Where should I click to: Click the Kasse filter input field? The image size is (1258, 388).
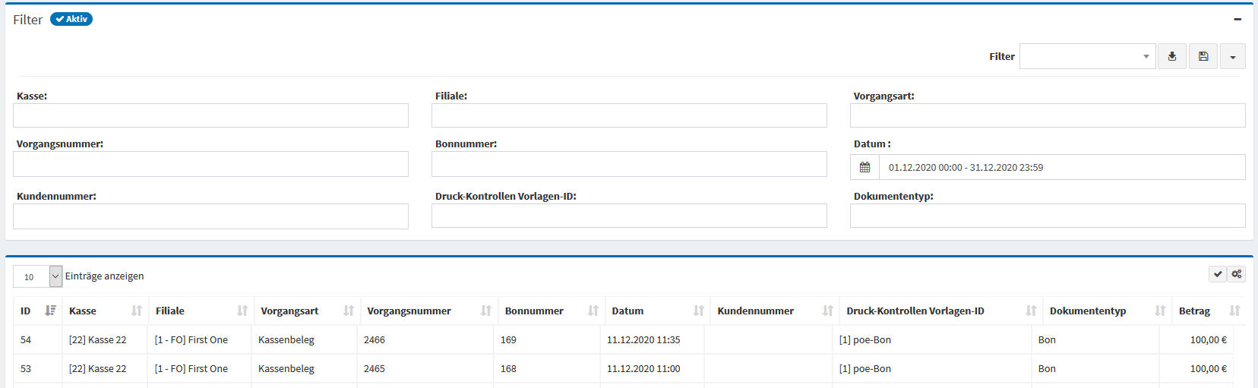point(210,115)
